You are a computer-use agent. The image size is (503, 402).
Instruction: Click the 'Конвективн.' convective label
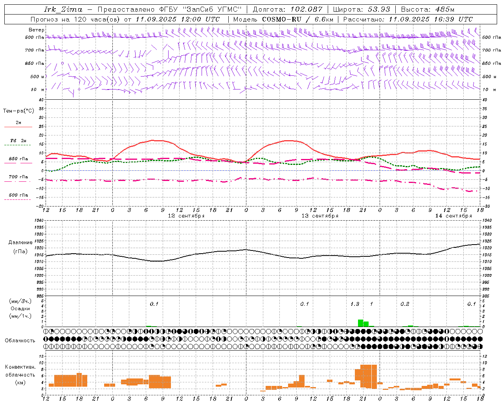20,367
